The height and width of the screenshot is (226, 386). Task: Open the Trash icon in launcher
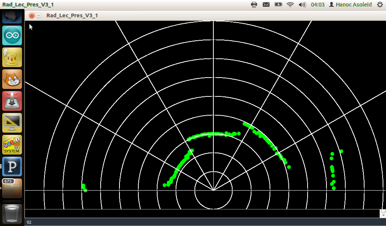pyautogui.click(x=12, y=214)
